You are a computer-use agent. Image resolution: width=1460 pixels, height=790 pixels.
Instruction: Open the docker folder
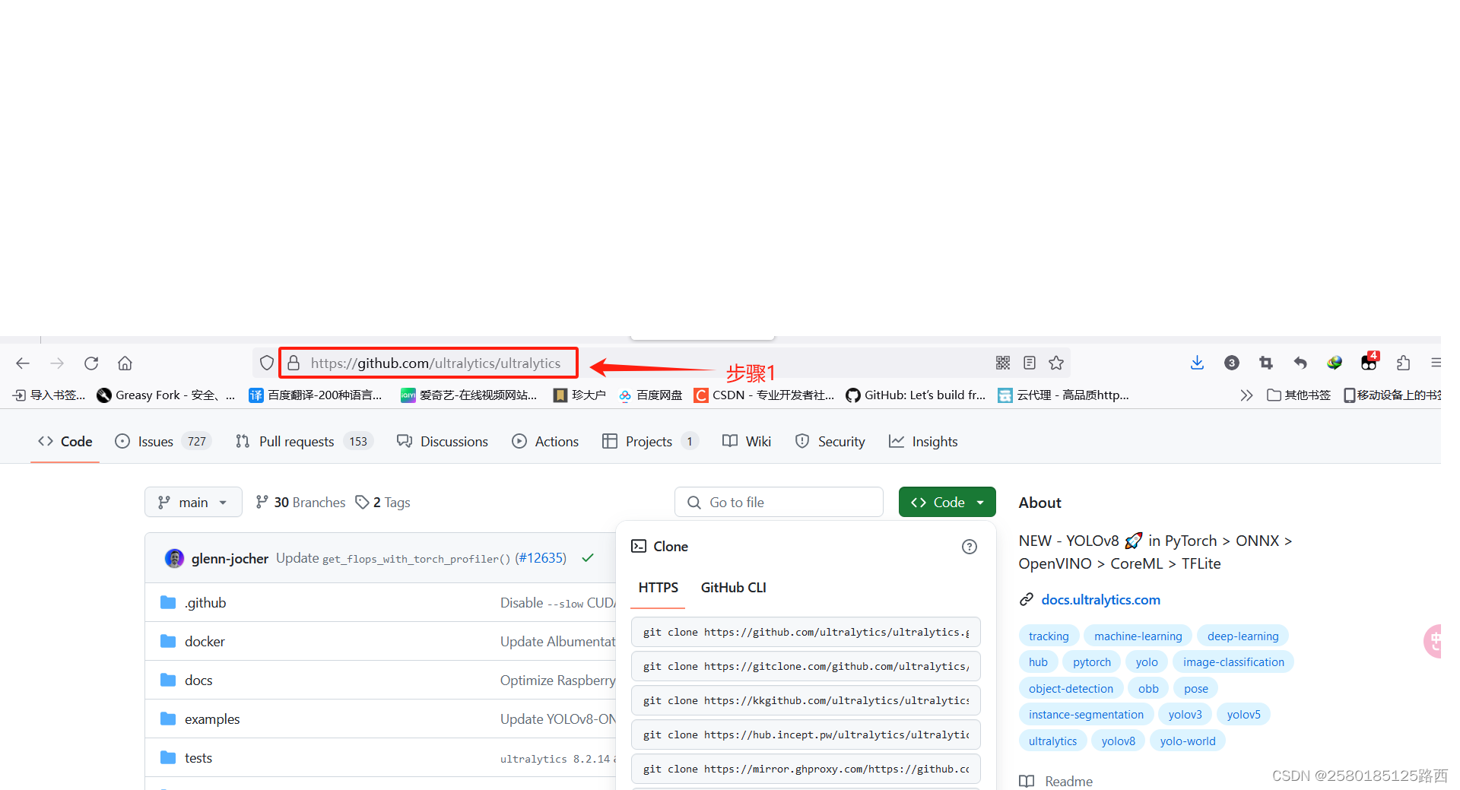205,642
